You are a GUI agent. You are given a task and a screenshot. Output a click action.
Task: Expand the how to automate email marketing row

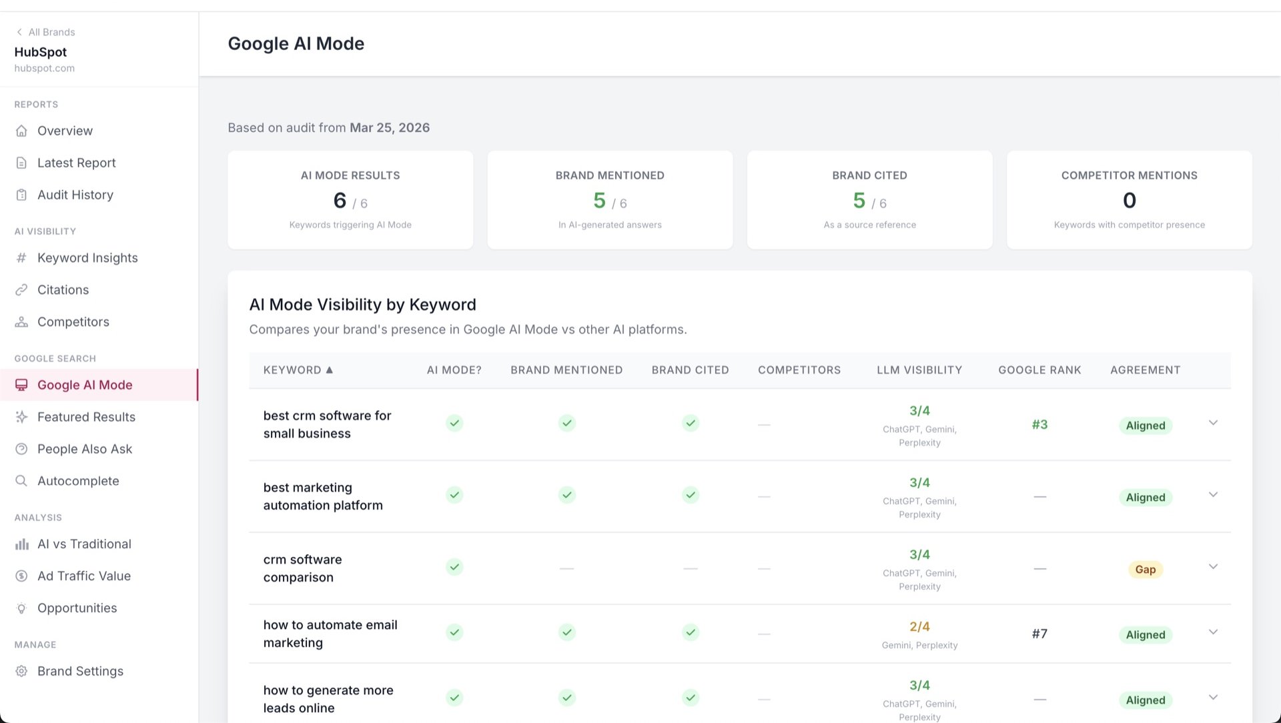point(1213,632)
